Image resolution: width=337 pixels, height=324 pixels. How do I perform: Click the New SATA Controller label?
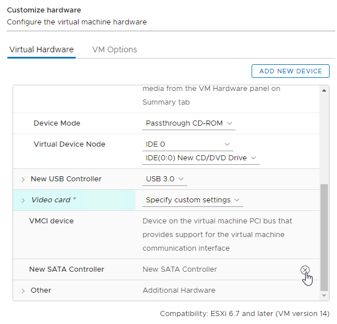67,269
